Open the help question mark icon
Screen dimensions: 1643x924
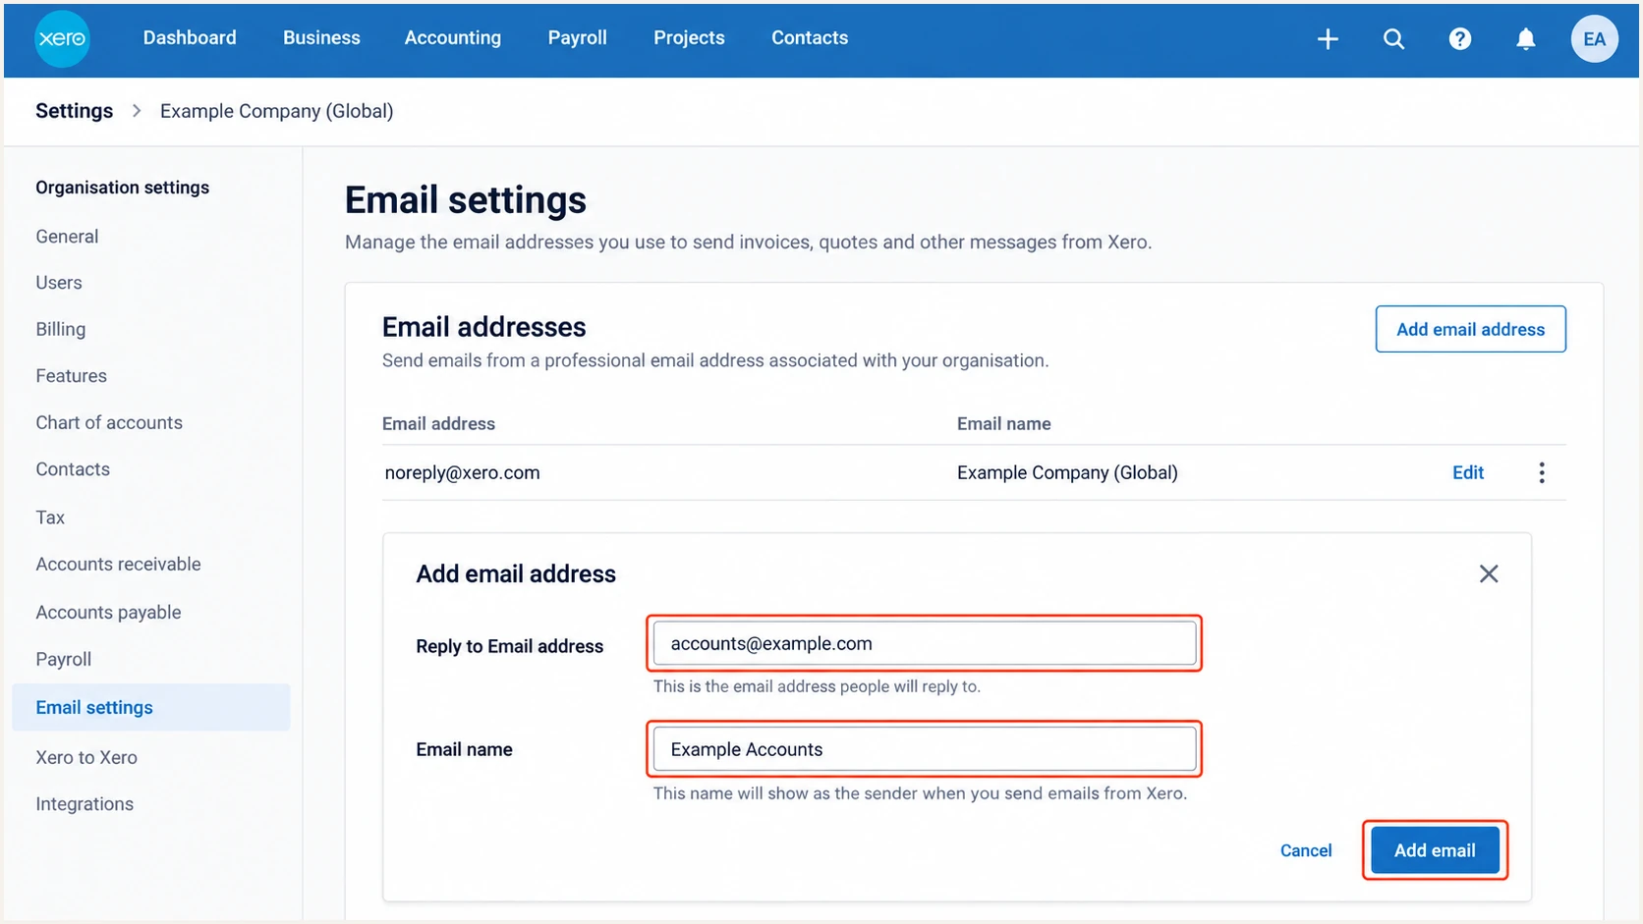tap(1460, 39)
